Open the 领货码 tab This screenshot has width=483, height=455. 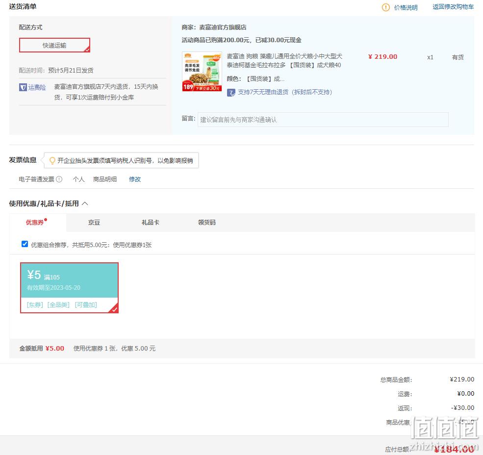tap(207, 223)
